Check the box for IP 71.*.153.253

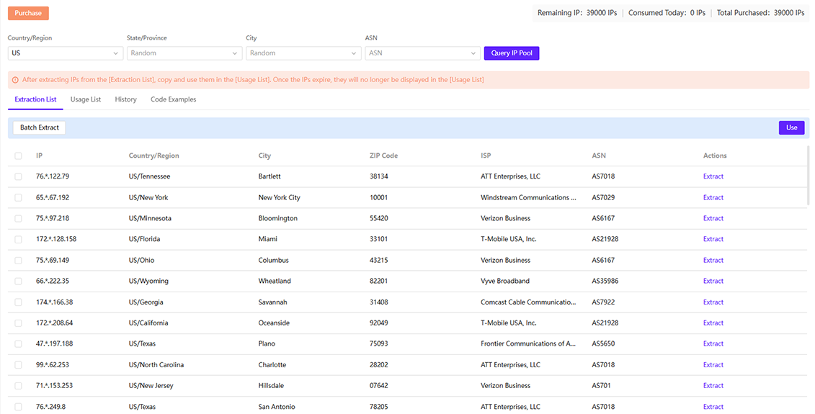point(18,385)
